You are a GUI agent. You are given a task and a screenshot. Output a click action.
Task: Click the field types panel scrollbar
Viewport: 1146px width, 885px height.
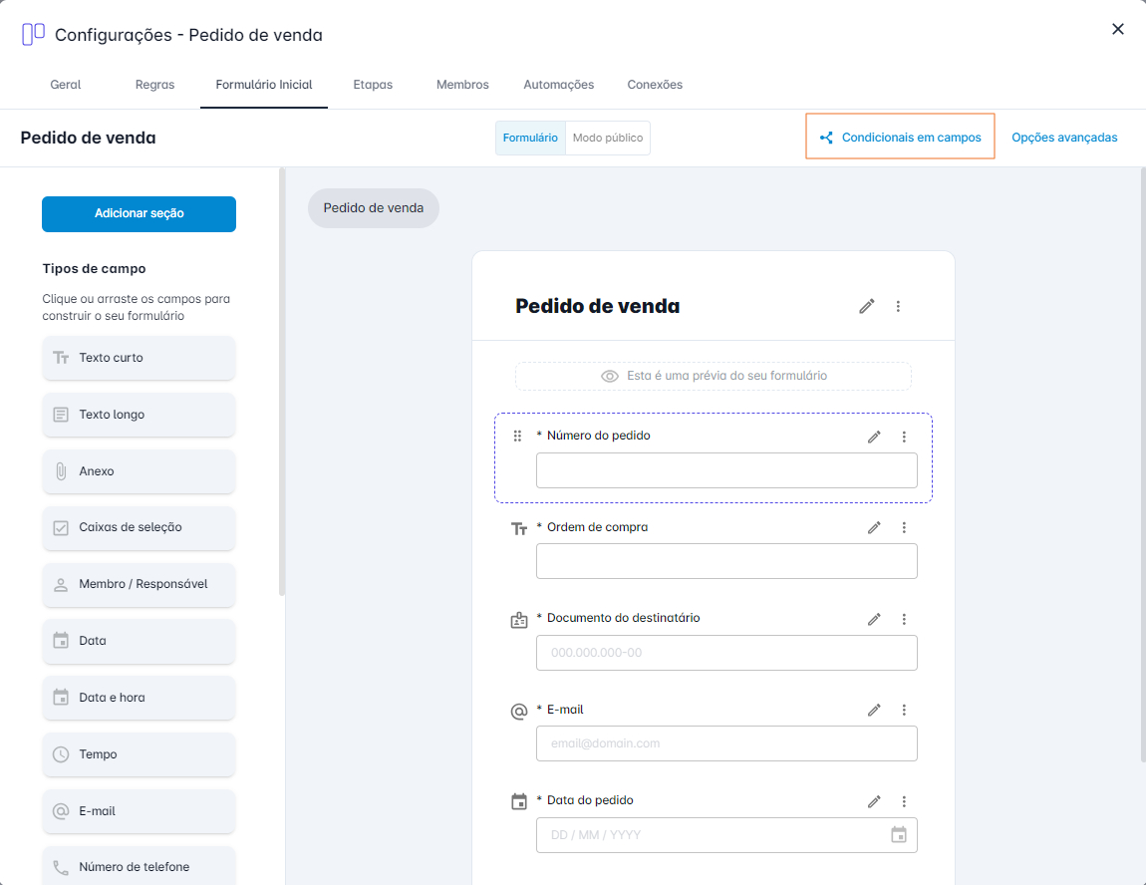tap(282, 382)
